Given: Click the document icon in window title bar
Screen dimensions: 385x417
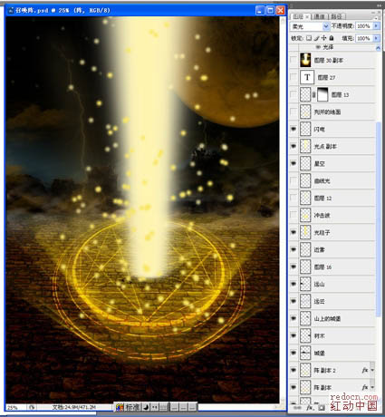Looking at the screenshot, I should 11,11.
